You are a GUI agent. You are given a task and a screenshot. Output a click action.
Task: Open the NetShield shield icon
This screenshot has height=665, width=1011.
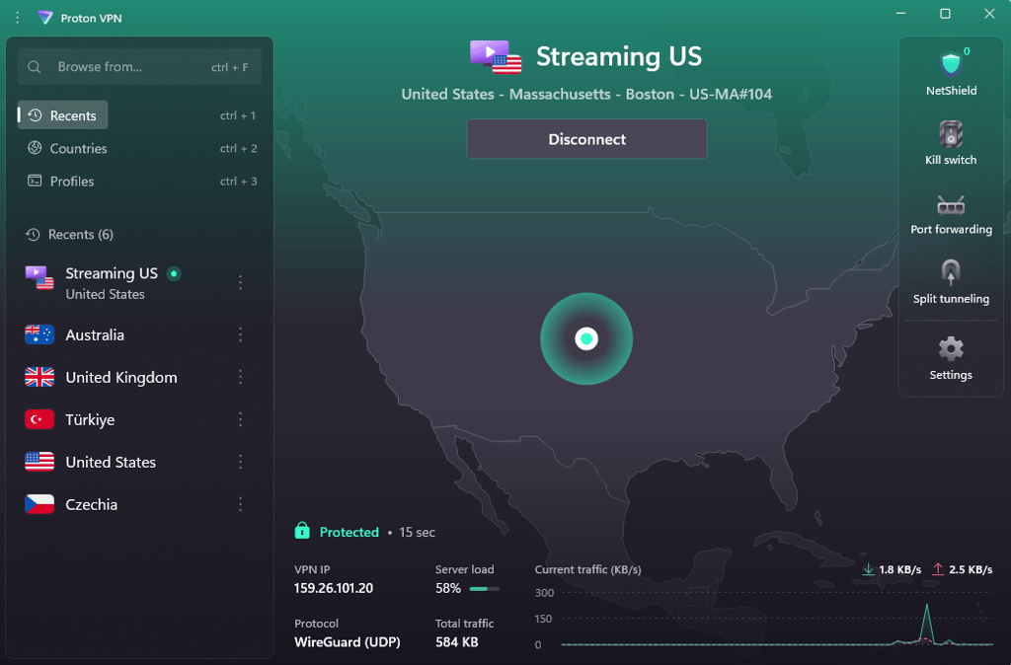click(951, 64)
